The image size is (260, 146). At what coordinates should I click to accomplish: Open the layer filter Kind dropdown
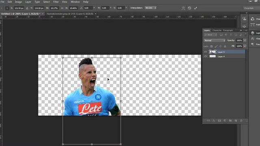(x=210, y=35)
